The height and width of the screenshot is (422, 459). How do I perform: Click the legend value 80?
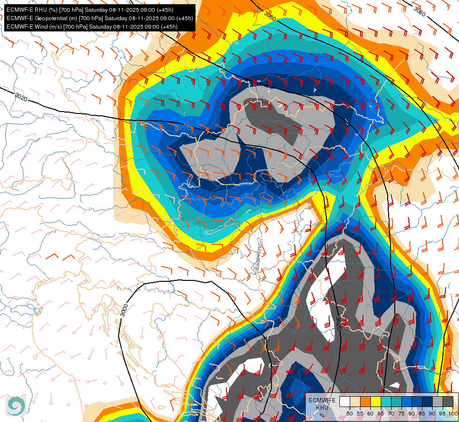412,414
